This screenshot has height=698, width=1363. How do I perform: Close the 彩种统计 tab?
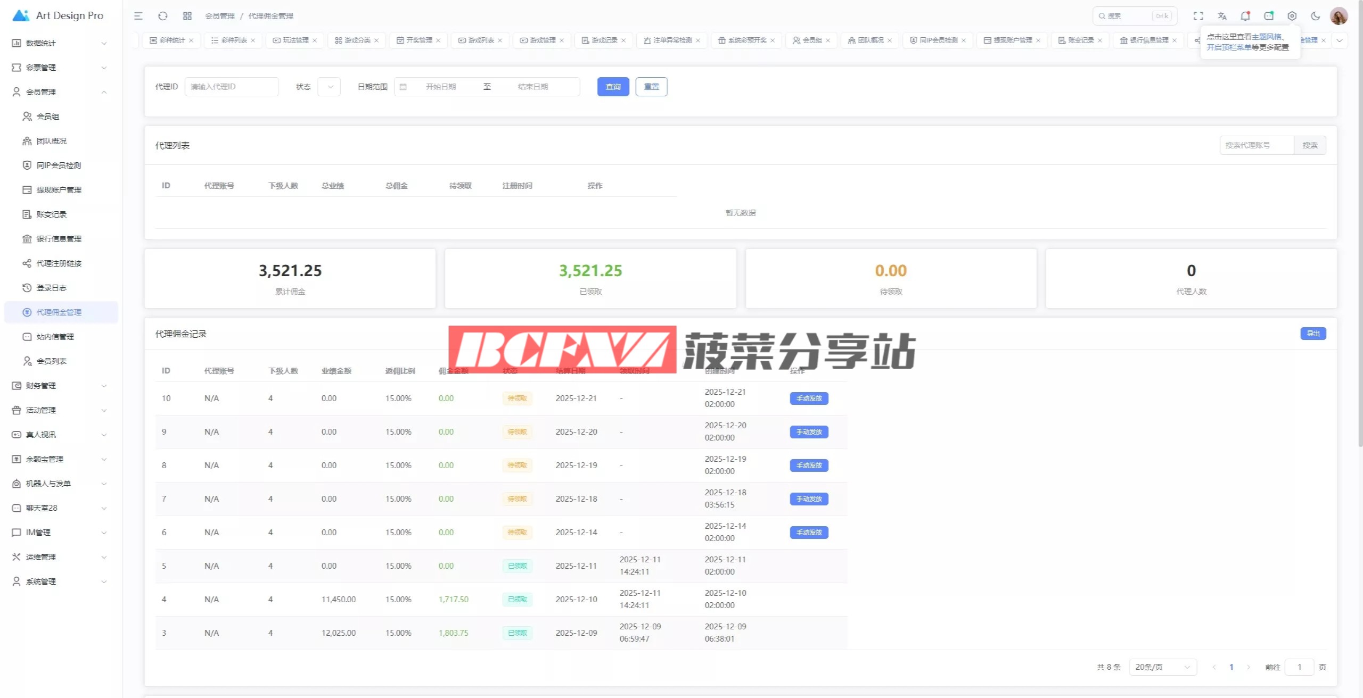(x=191, y=40)
